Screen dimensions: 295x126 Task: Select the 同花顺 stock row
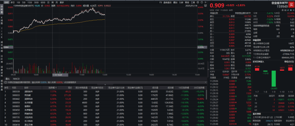pyautogui.click(x=105, y=95)
